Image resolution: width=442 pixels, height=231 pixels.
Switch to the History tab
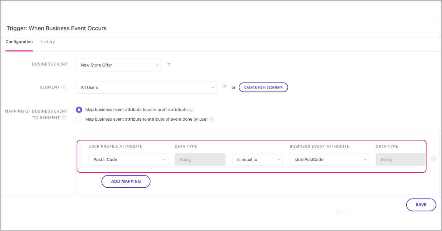[x=48, y=42]
